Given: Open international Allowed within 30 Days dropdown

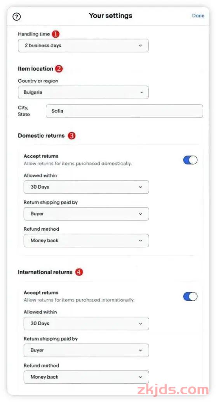Looking at the screenshot, I should click(x=86, y=323).
